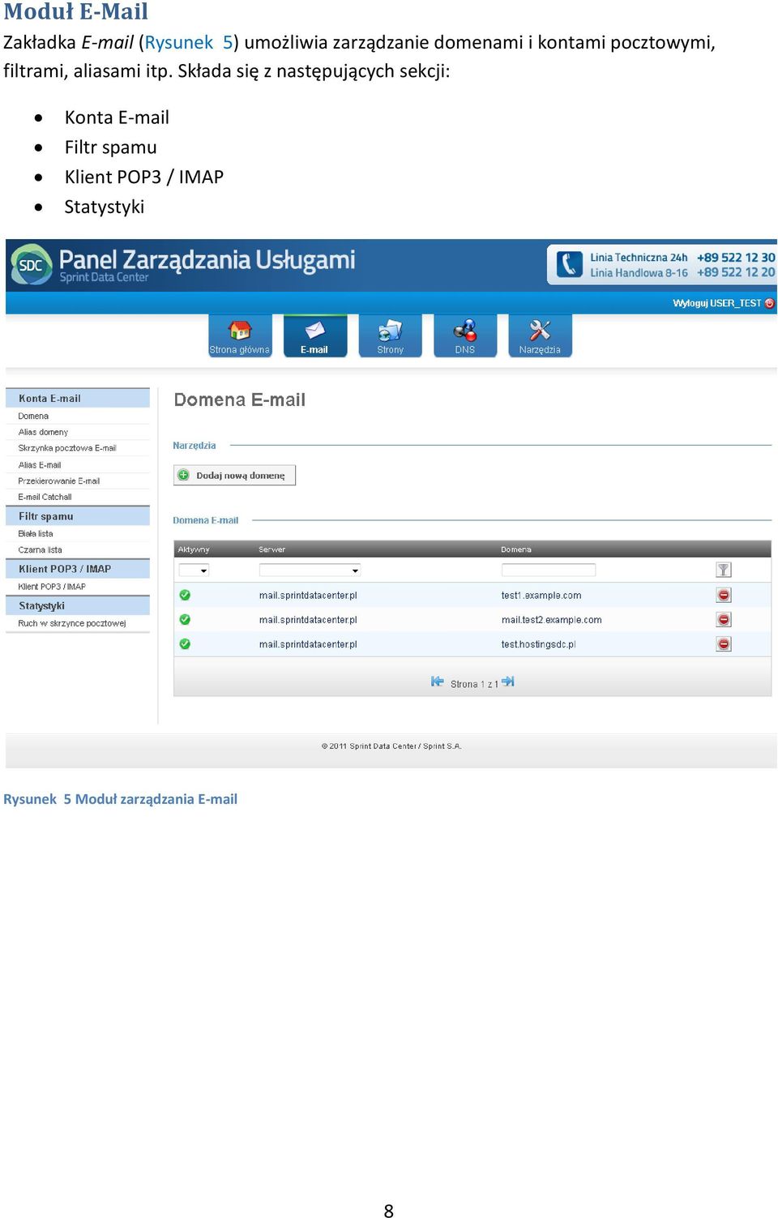Open the Serwer filter dropdown
778x1218 pixels.
[x=310, y=571]
